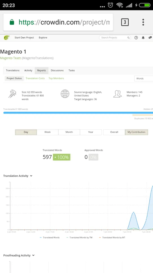The width and height of the screenshot is (153, 273).
Task: Switch to Overall contribution view
Action: point(114,132)
